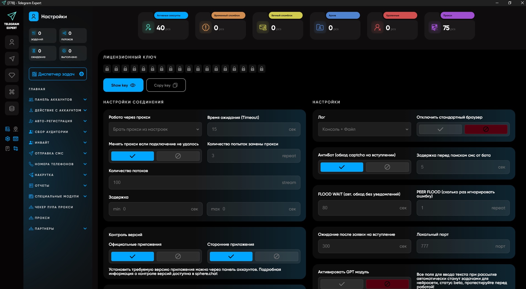
Task: Open the Прокси menu item
Action: coord(58,218)
